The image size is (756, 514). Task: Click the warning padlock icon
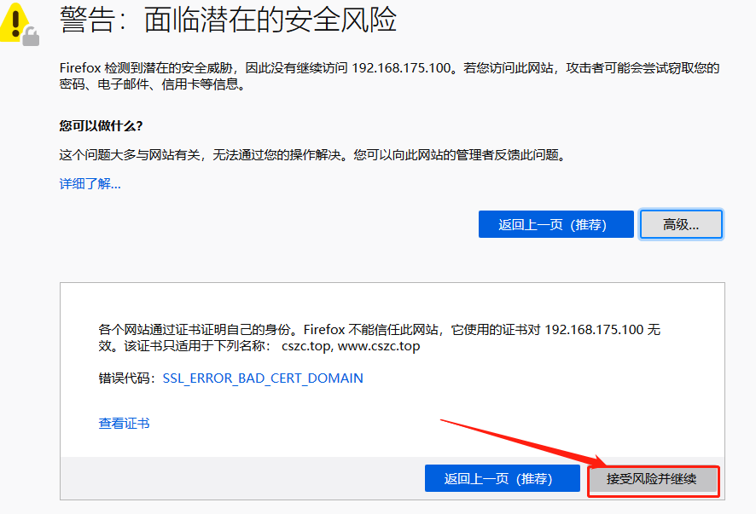pyautogui.click(x=20, y=24)
